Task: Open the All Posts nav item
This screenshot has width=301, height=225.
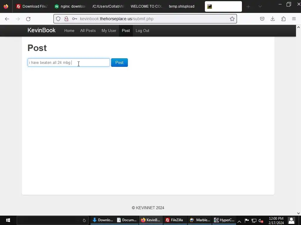Action: click(x=88, y=30)
